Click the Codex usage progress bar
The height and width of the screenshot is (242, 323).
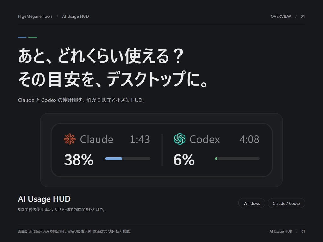coord(237,159)
